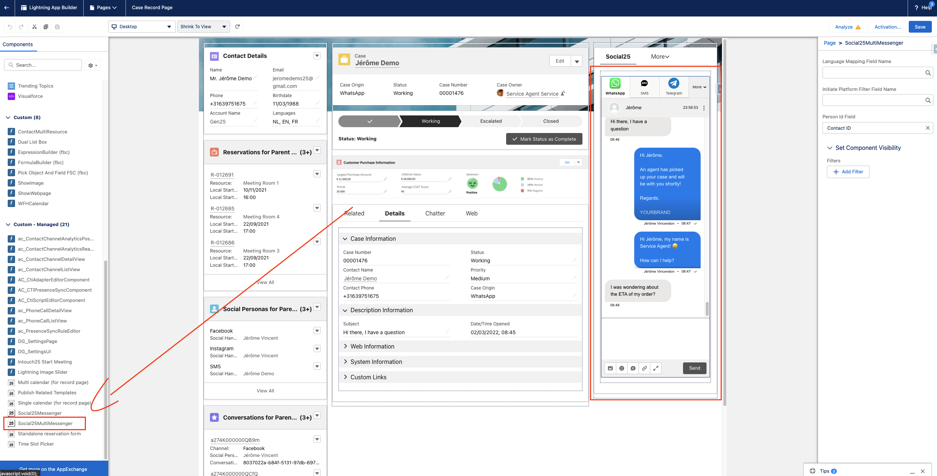
Task: Click the emoji icon in messenger
Action: (621, 368)
